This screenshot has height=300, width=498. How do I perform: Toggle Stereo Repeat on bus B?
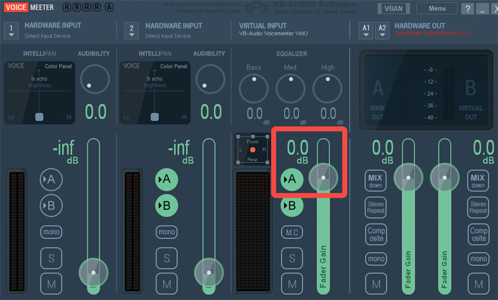pos(478,208)
